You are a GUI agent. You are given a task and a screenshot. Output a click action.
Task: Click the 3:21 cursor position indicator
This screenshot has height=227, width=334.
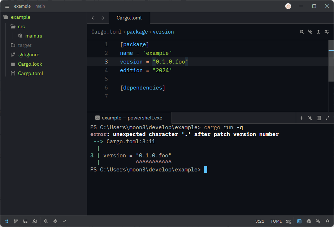(x=260, y=221)
